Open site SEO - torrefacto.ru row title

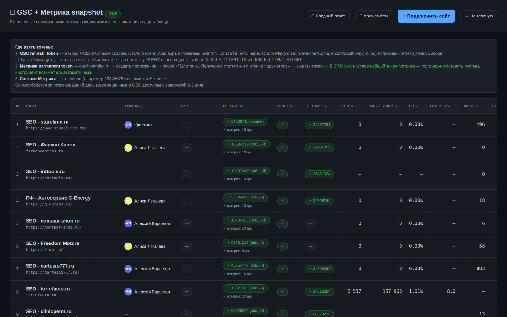(48, 289)
